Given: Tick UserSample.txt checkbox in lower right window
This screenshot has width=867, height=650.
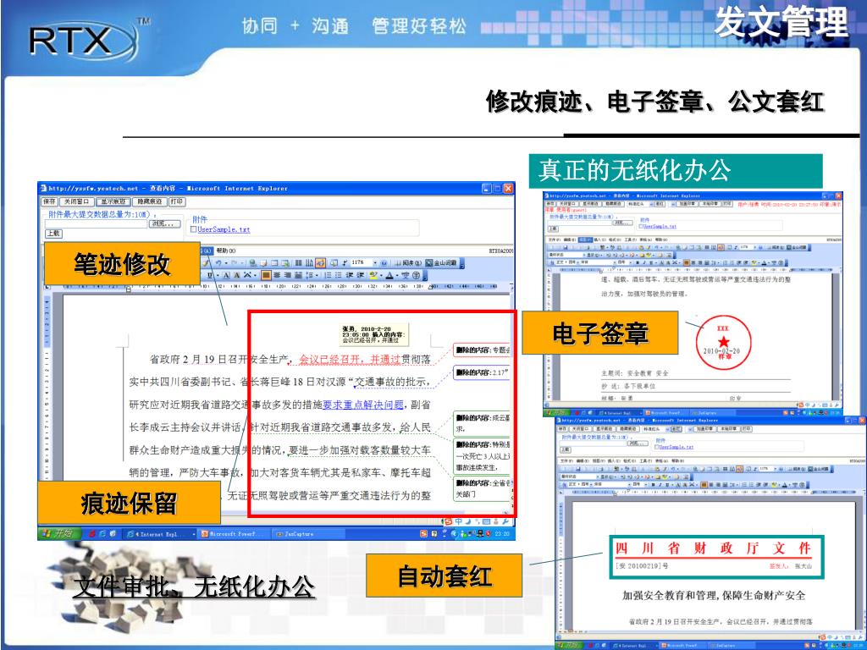Looking at the screenshot, I should [656, 447].
